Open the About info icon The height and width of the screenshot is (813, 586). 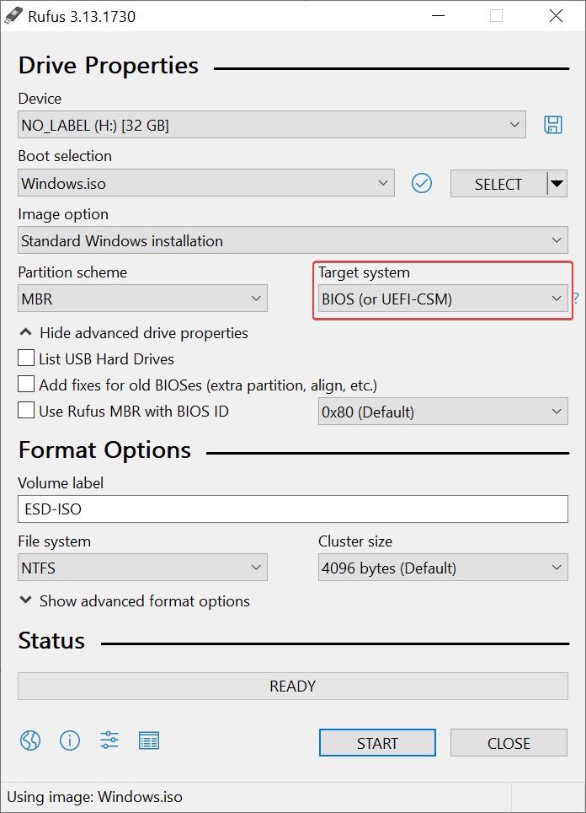click(70, 740)
